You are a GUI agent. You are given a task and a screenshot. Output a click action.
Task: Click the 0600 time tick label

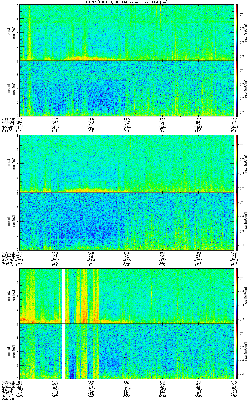[233, 396]
